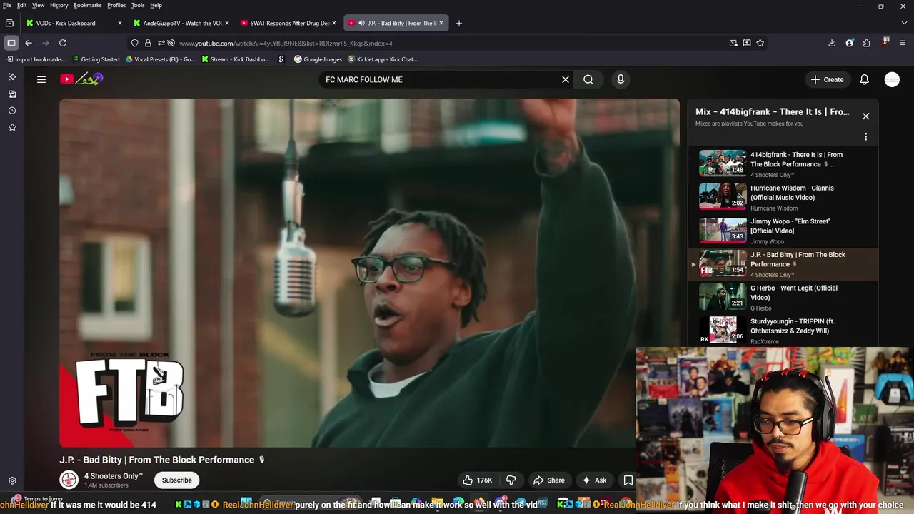
Task: Open Firefox account icon
Action: (x=850, y=43)
